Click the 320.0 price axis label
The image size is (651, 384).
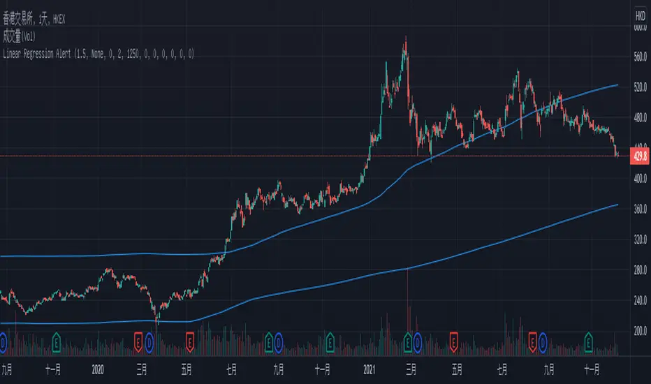[x=640, y=239]
